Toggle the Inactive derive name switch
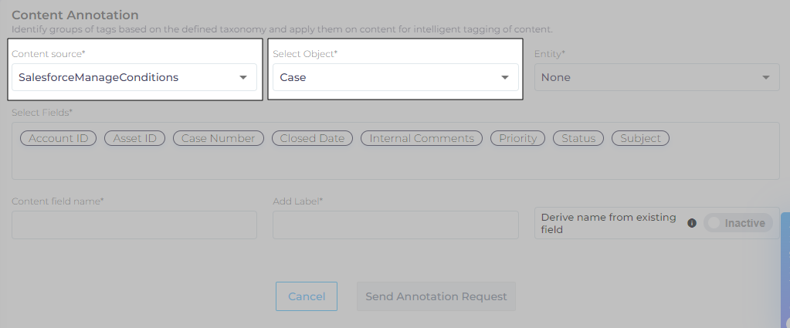The height and width of the screenshot is (328, 790). click(737, 223)
